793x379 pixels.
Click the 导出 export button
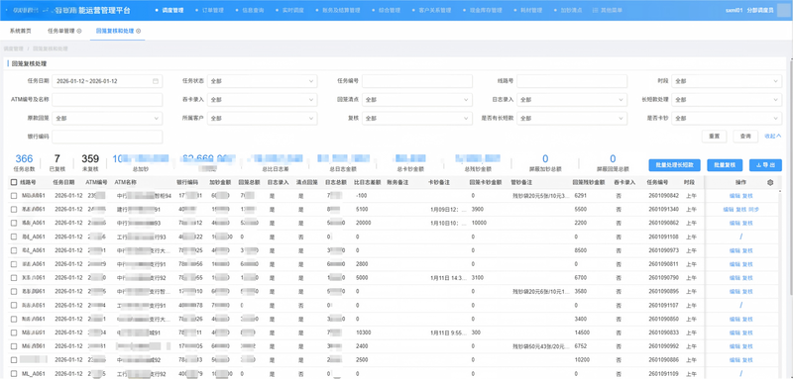765,165
